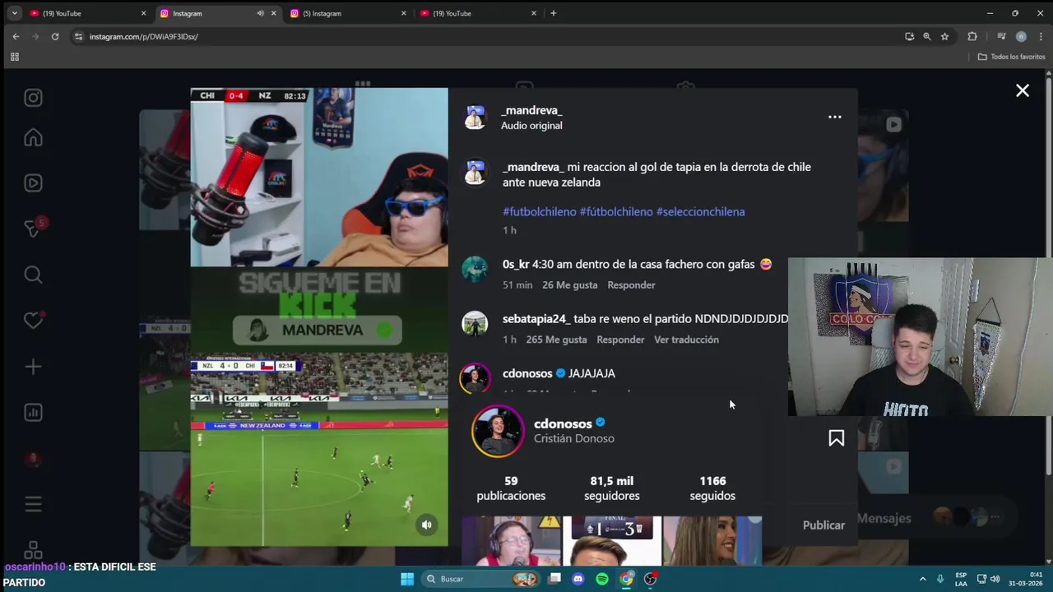Go to Instagram Home in sidebar

pyautogui.click(x=33, y=137)
